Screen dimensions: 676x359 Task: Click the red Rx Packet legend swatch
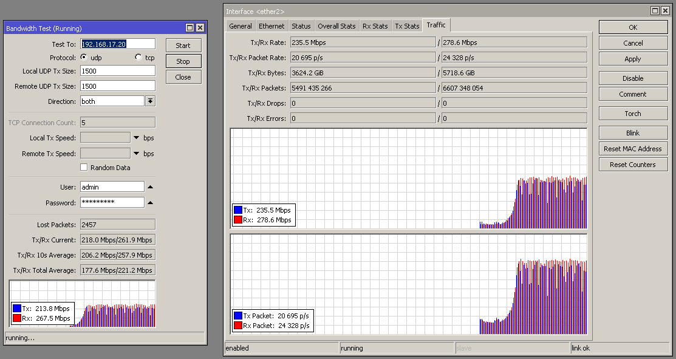pos(237,326)
